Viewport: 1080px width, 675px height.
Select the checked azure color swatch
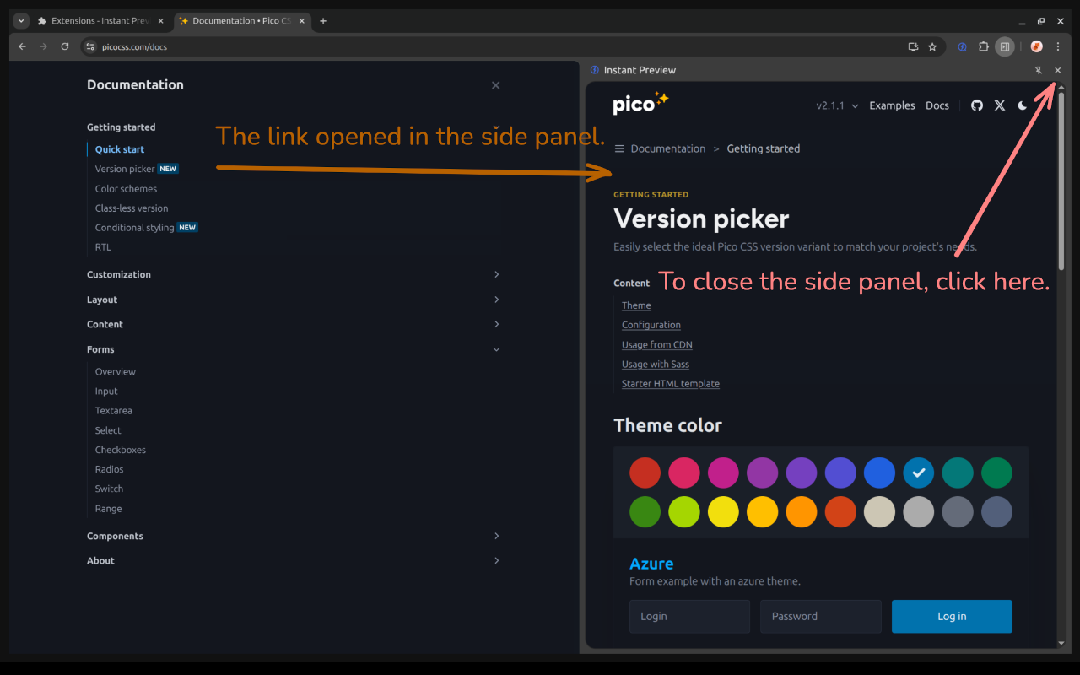(919, 472)
